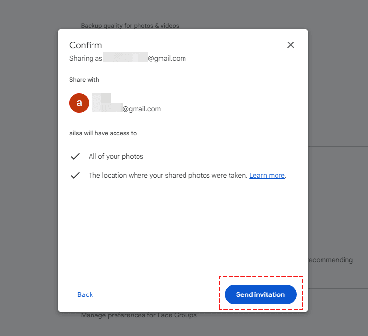
Task: Open "Manage preferences for Face Groups" setting
Action: 138,315
